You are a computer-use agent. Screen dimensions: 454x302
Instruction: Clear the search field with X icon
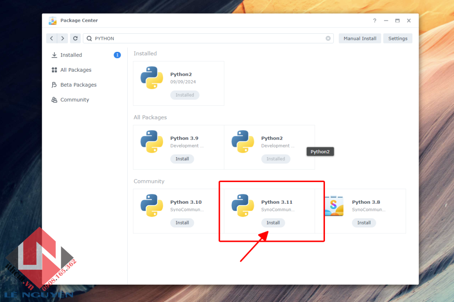(x=328, y=39)
